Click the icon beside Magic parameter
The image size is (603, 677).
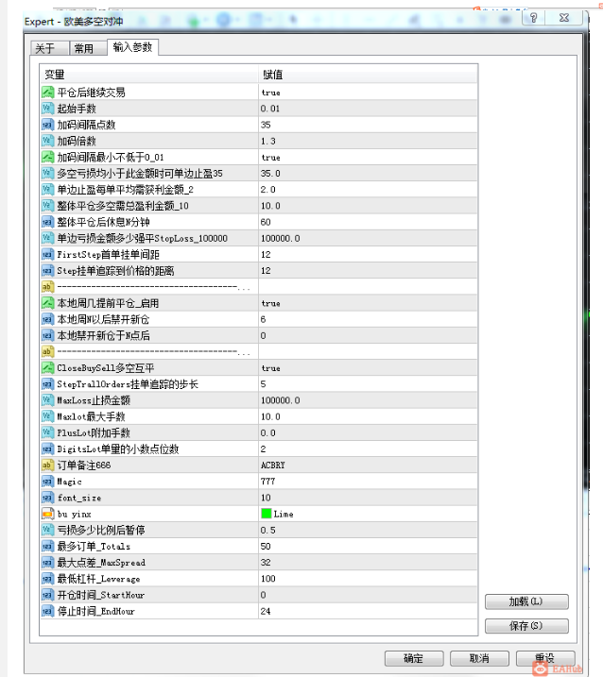(x=47, y=482)
